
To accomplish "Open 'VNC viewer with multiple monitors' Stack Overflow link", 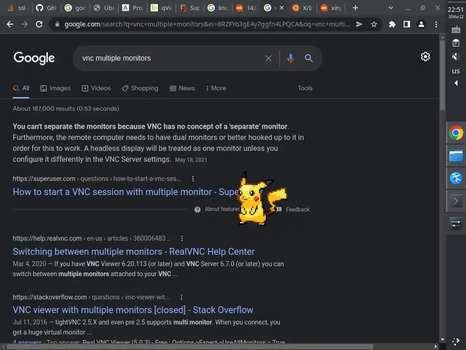I will (x=133, y=310).
